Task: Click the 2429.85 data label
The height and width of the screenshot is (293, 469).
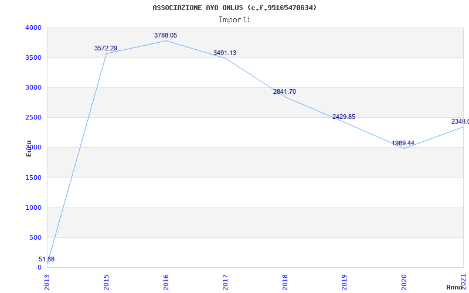Action: click(344, 117)
